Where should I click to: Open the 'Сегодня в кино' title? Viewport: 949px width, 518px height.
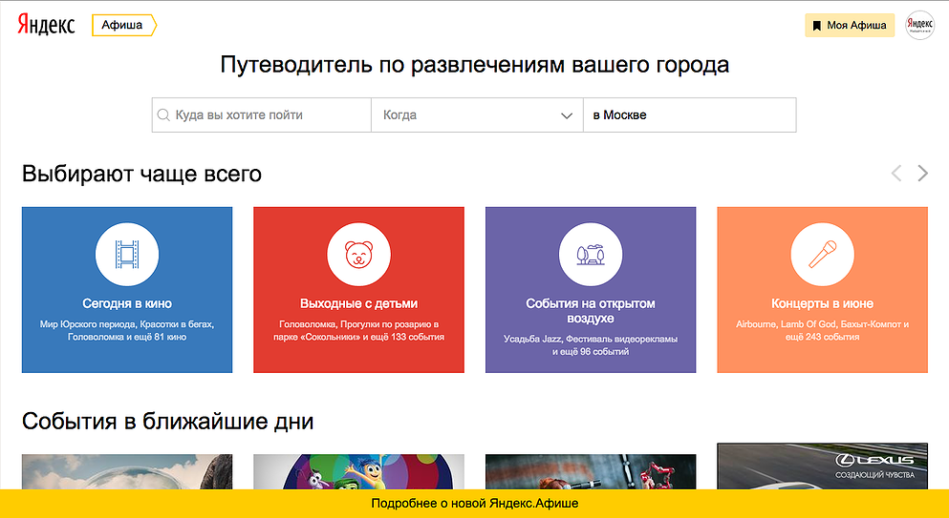click(127, 303)
